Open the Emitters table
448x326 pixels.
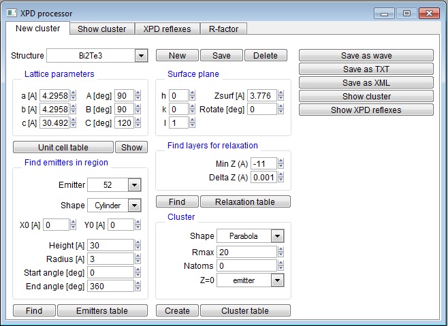point(102,310)
